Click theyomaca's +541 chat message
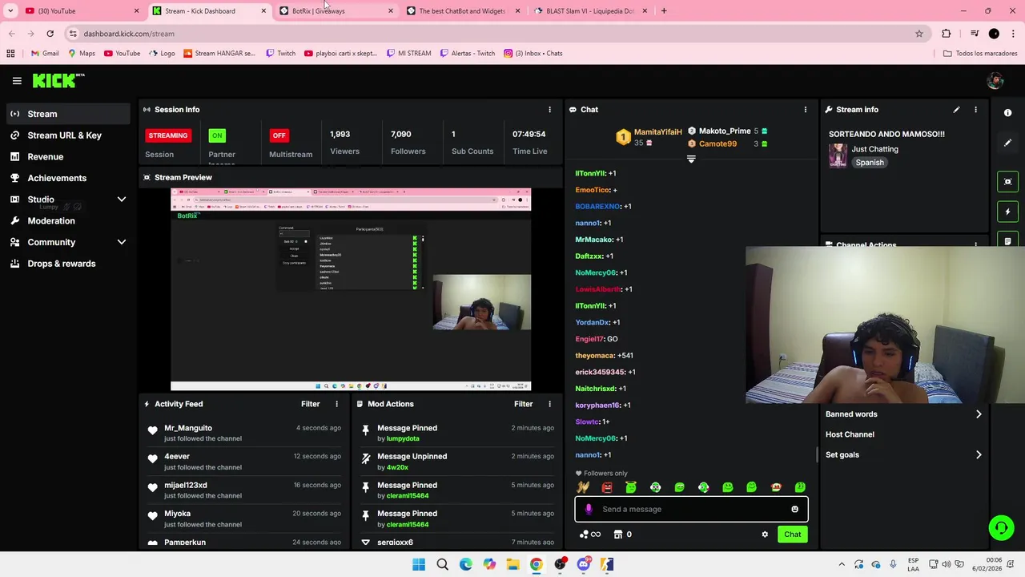The image size is (1025, 577). tap(605, 356)
